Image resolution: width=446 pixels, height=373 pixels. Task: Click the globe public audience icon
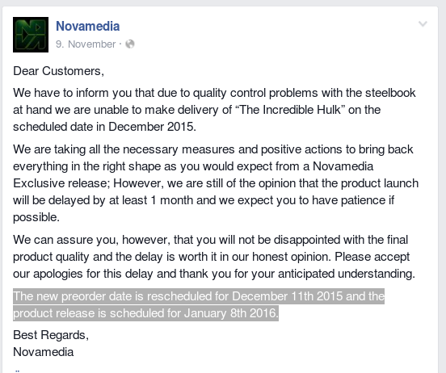[x=130, y=44]
